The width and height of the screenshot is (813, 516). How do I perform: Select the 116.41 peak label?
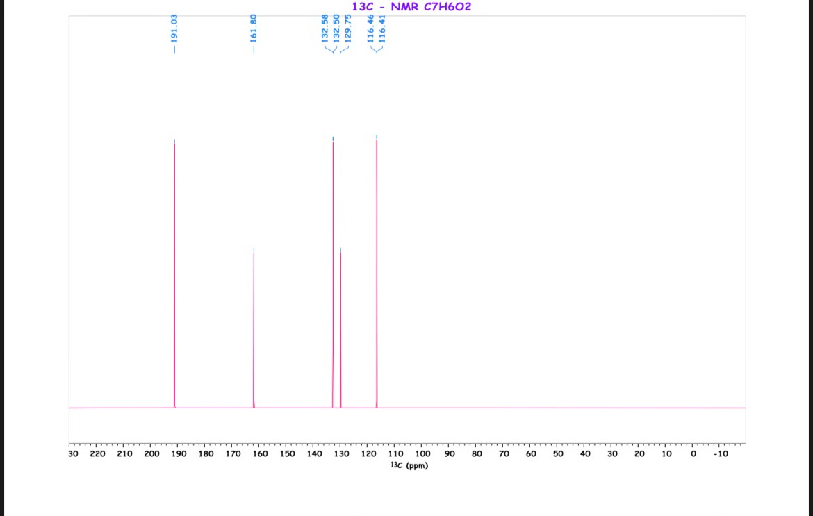(x=383, y=28)
